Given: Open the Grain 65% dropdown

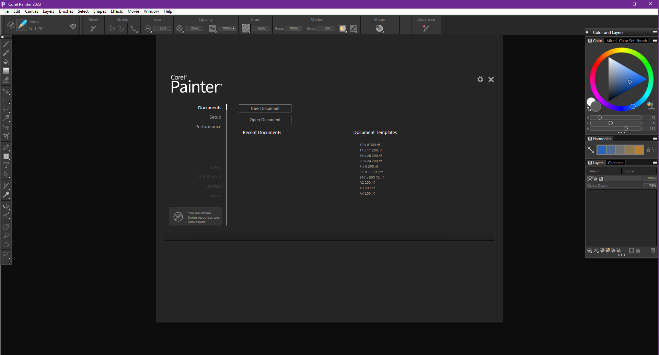Looking at the screenshot, I should [267, 28].
